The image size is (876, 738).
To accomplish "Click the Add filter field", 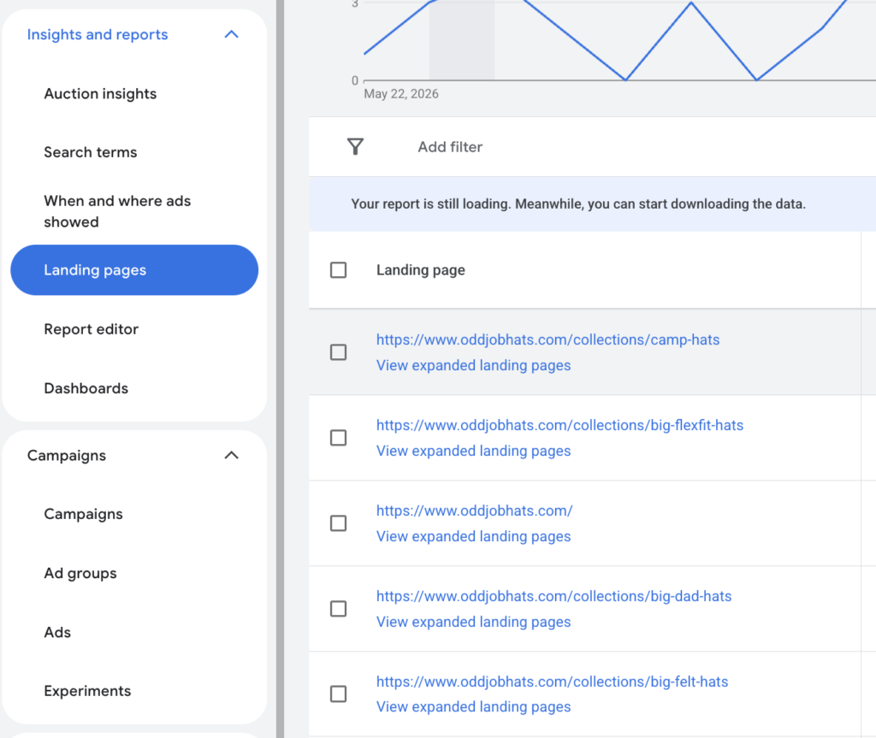I will 450,147.
